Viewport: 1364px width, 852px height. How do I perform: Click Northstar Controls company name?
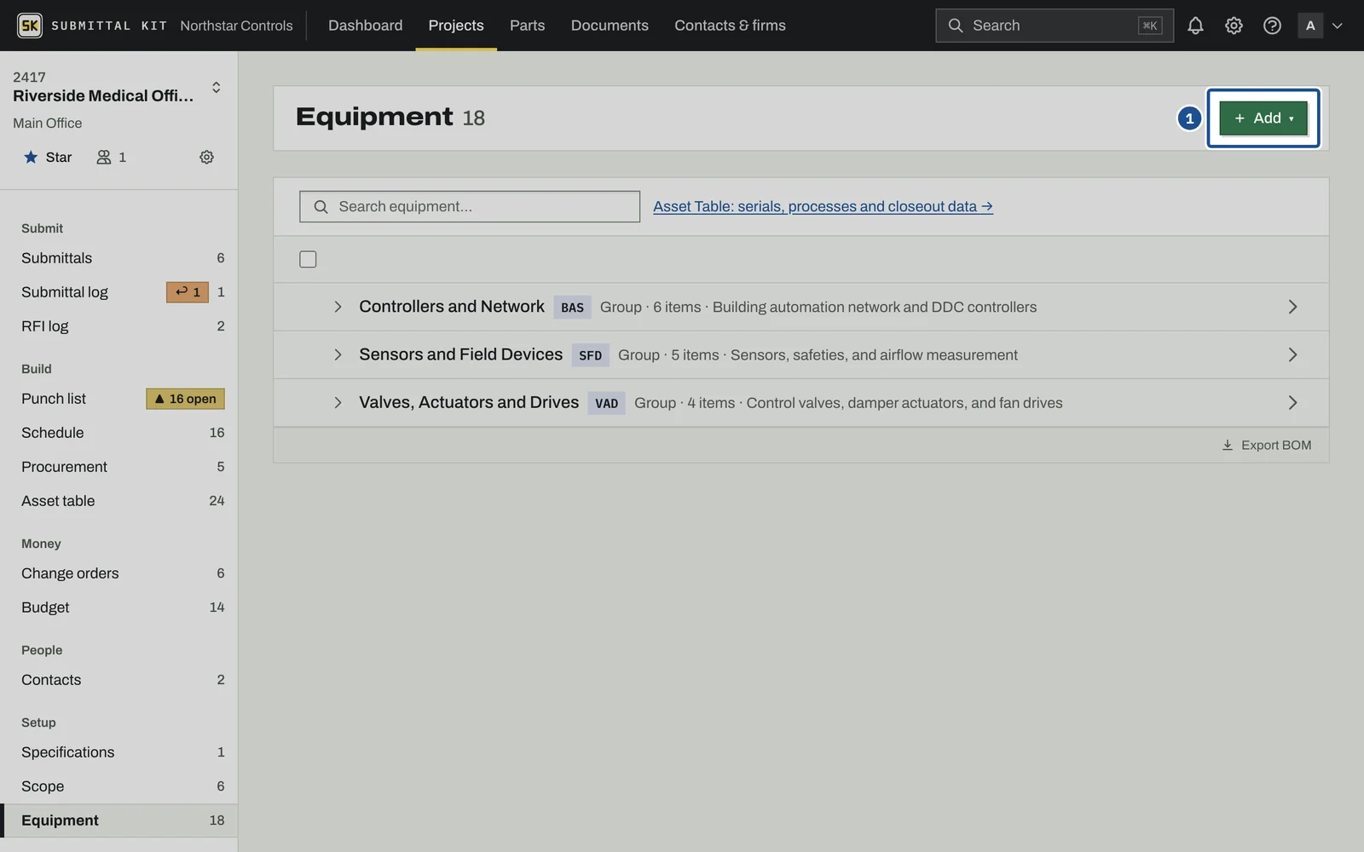tap(236, 26)
